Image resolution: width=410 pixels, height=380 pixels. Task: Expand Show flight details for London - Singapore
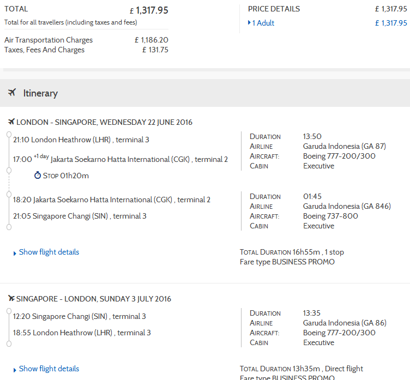tap(49, 252)
